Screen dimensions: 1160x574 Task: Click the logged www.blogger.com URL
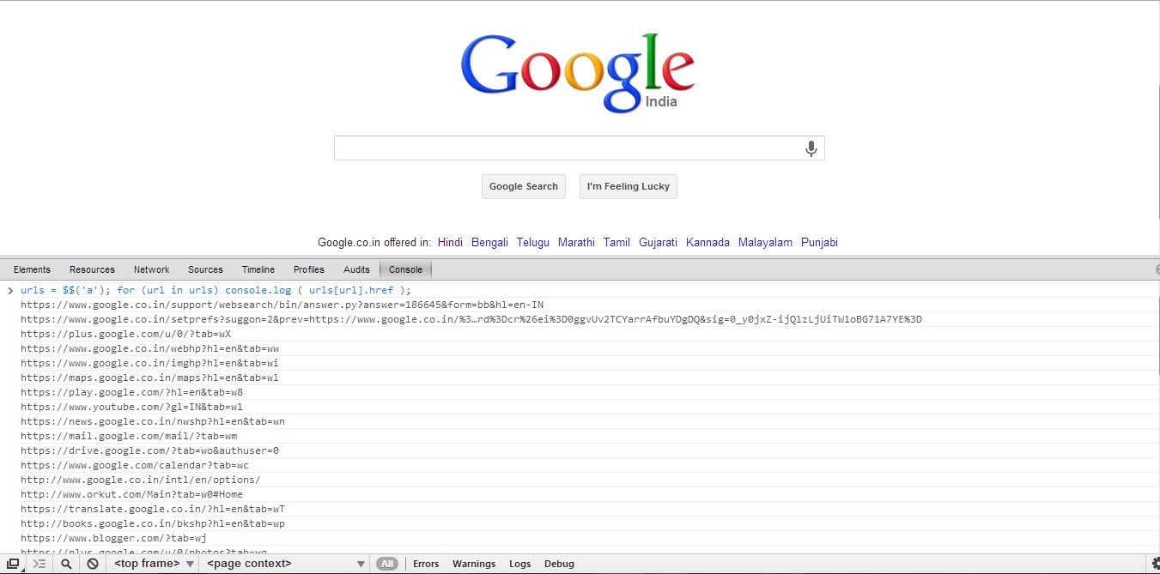point(114,538)
